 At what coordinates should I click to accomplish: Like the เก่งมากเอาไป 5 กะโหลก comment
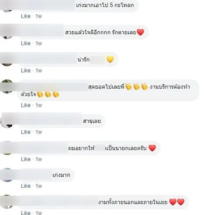point(26,16)
